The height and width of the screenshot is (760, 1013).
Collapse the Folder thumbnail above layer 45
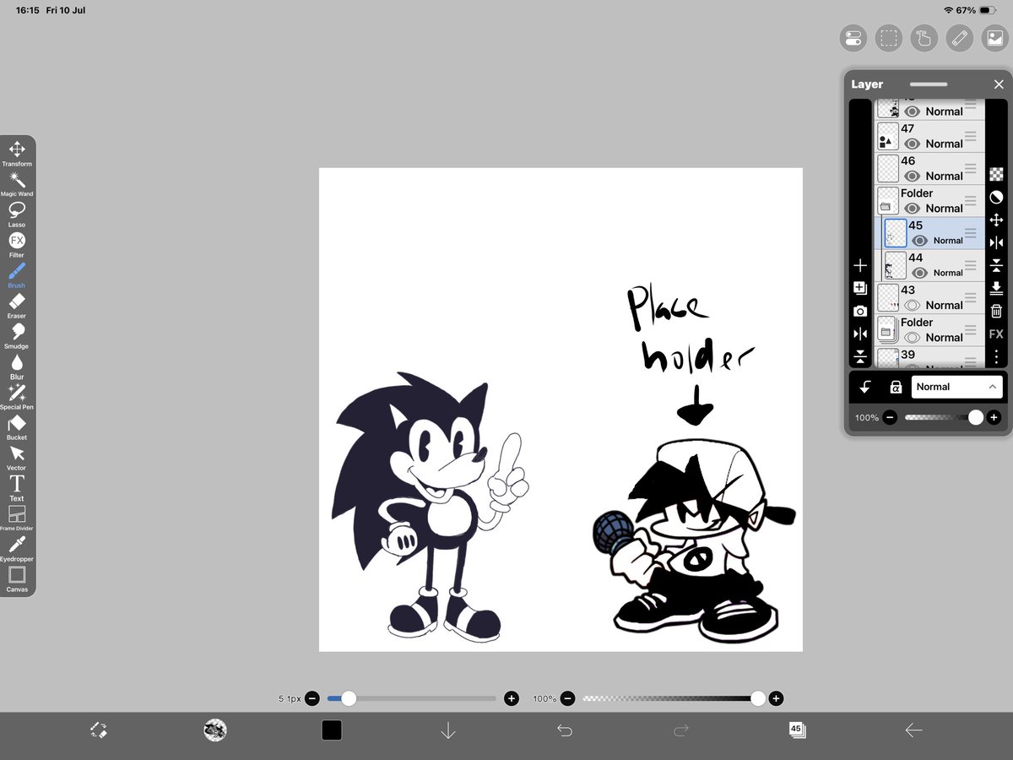[887, 201]
